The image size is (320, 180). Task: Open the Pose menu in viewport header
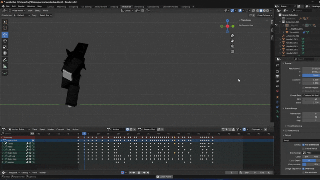(45, 11)
